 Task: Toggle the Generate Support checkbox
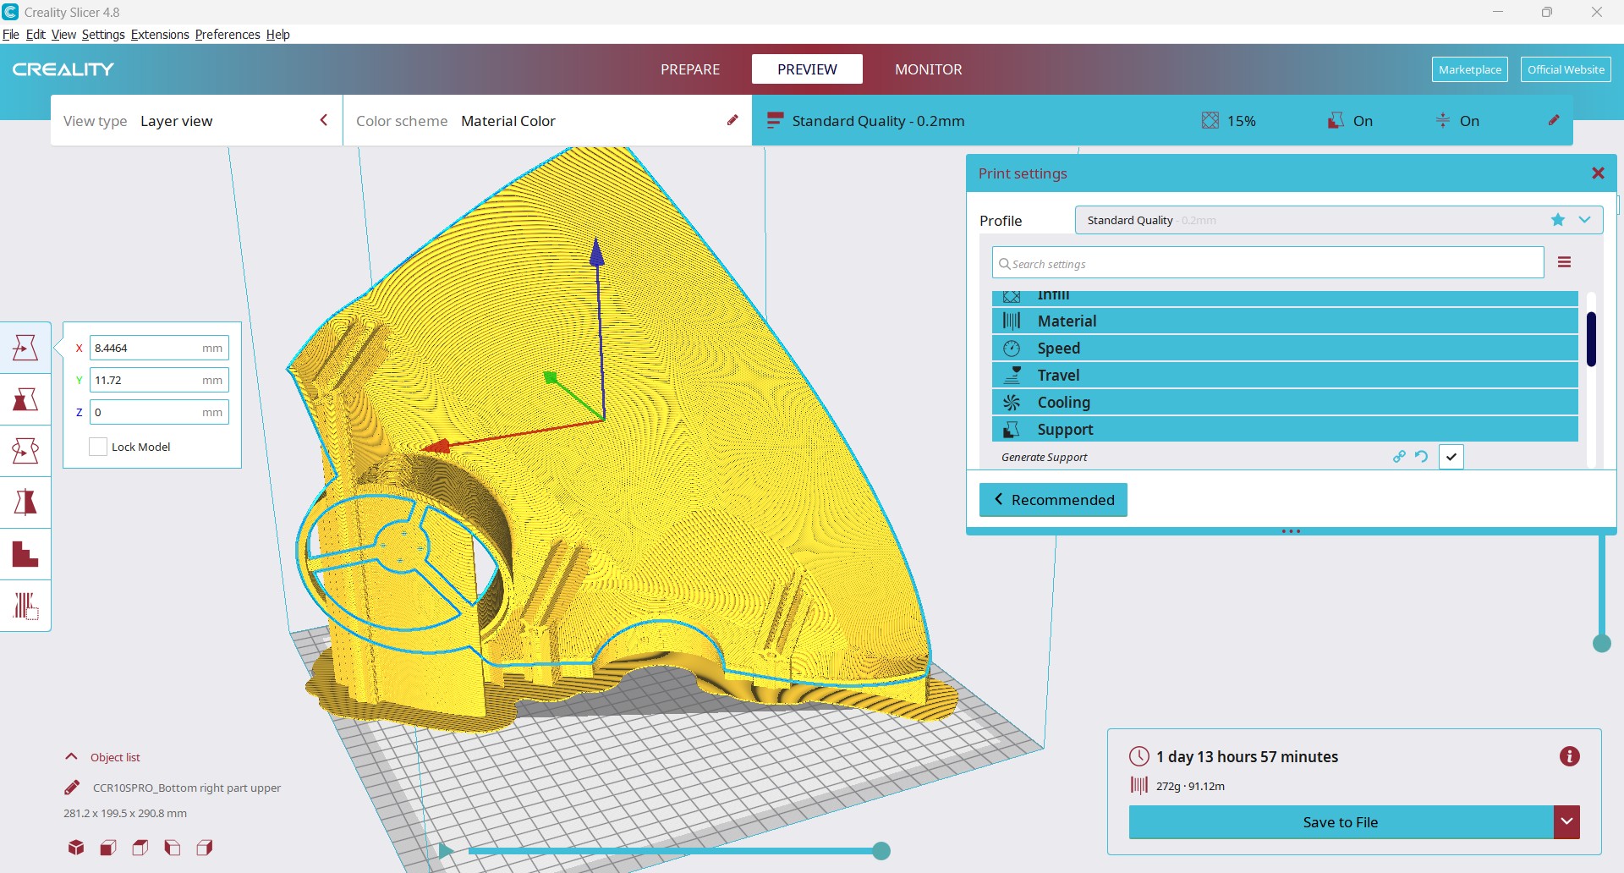pos(1451,457)
